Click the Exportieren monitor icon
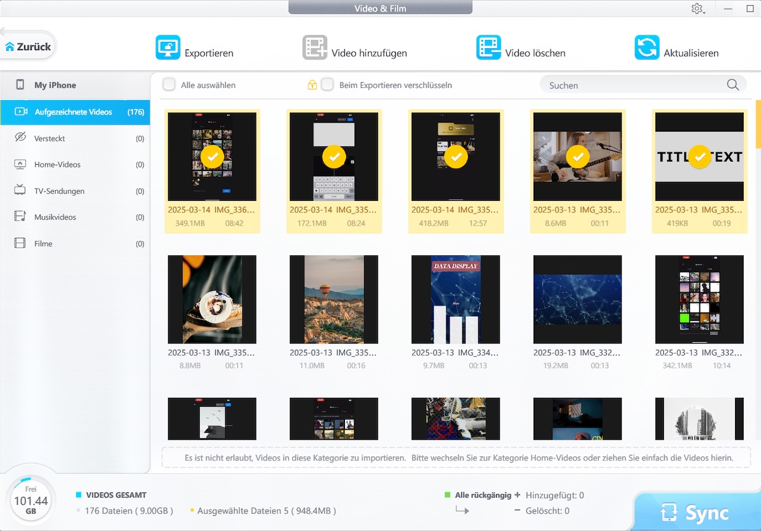The height and width of the screenshot is (531, 761). (168, 48)
